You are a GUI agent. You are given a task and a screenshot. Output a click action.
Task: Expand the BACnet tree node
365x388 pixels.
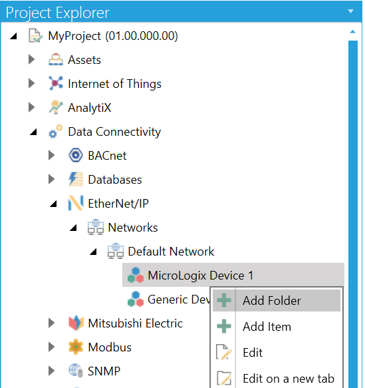(x=51, y=155)
